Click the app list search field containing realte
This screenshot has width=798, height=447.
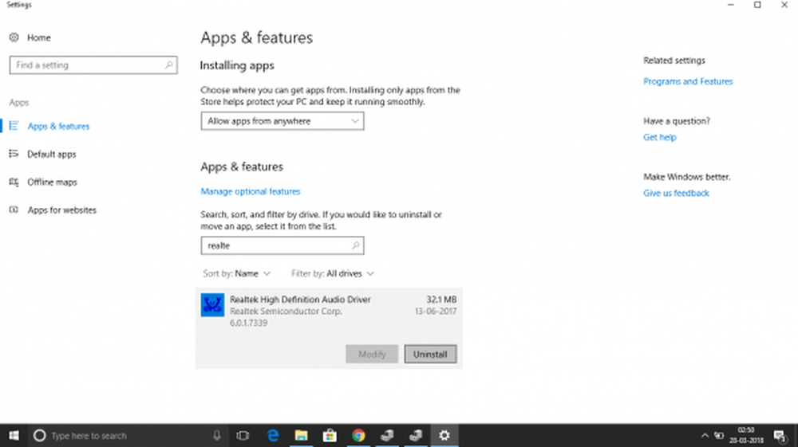(x=275, y=246)
